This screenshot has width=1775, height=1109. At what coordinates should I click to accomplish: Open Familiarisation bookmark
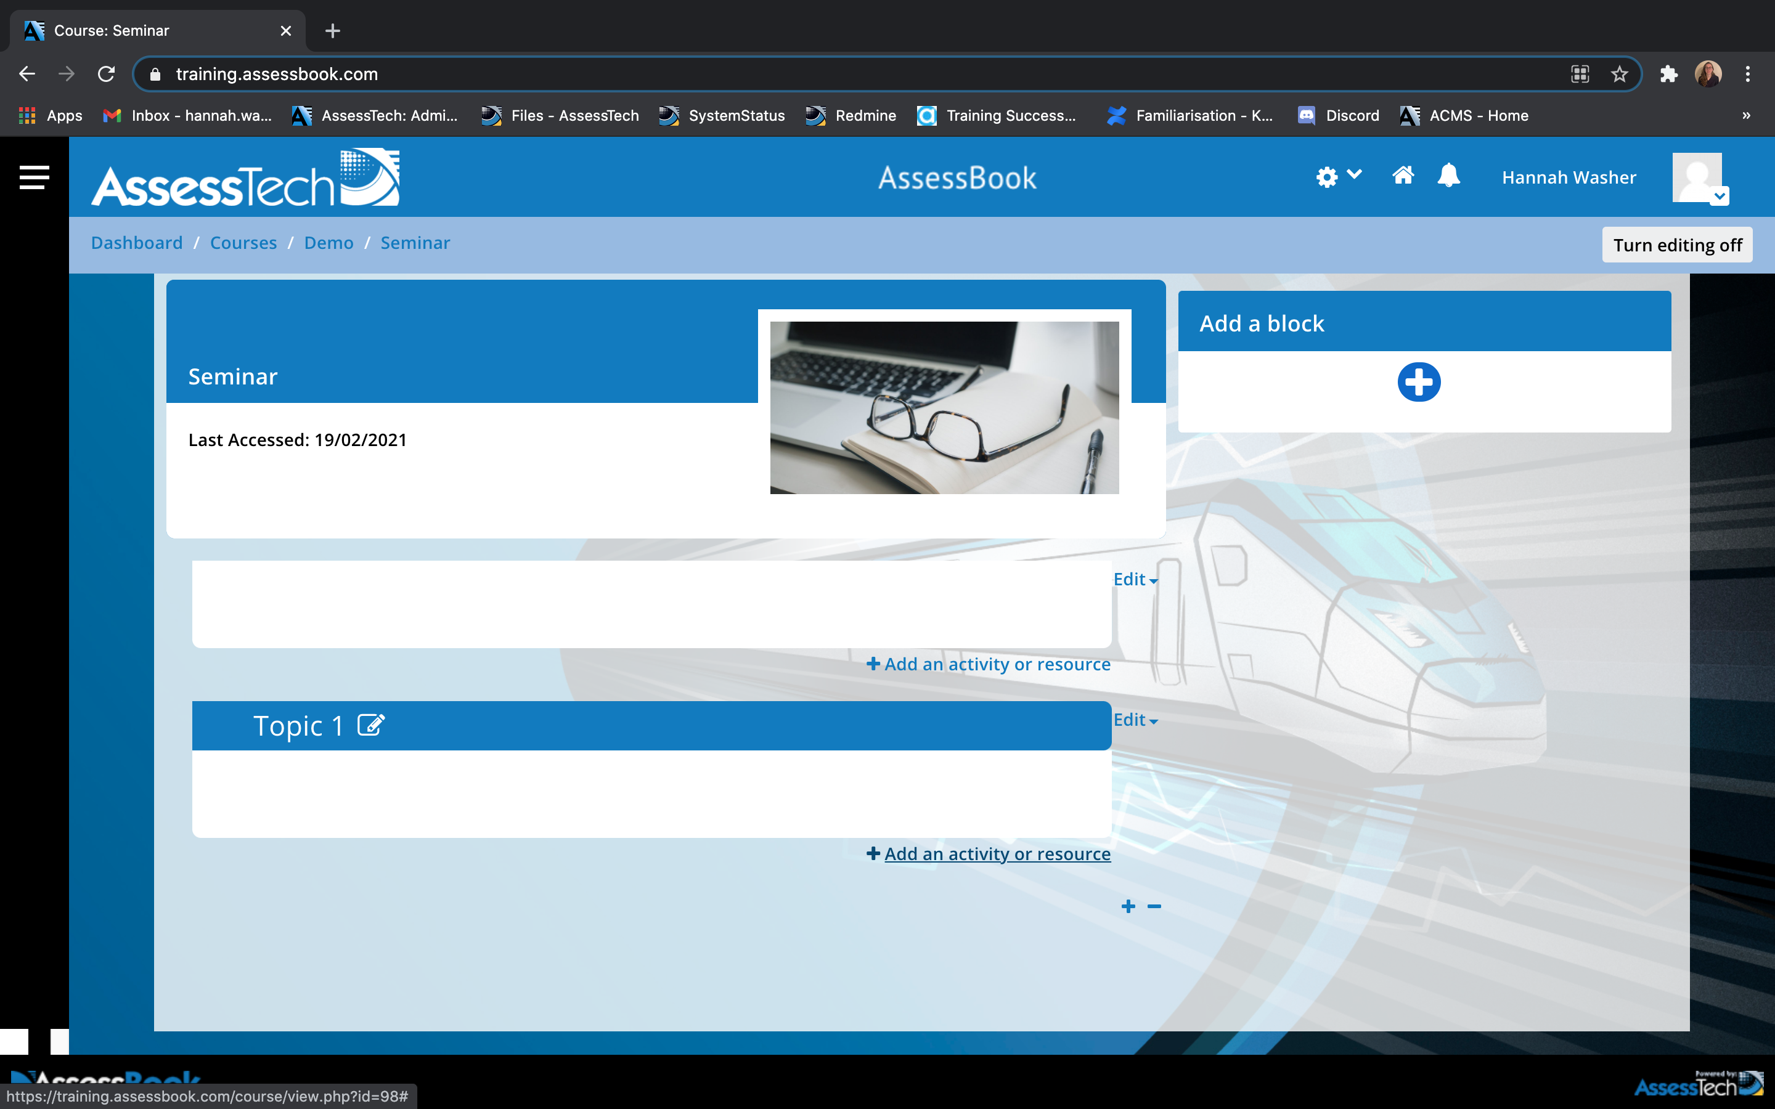[1191, 115]
